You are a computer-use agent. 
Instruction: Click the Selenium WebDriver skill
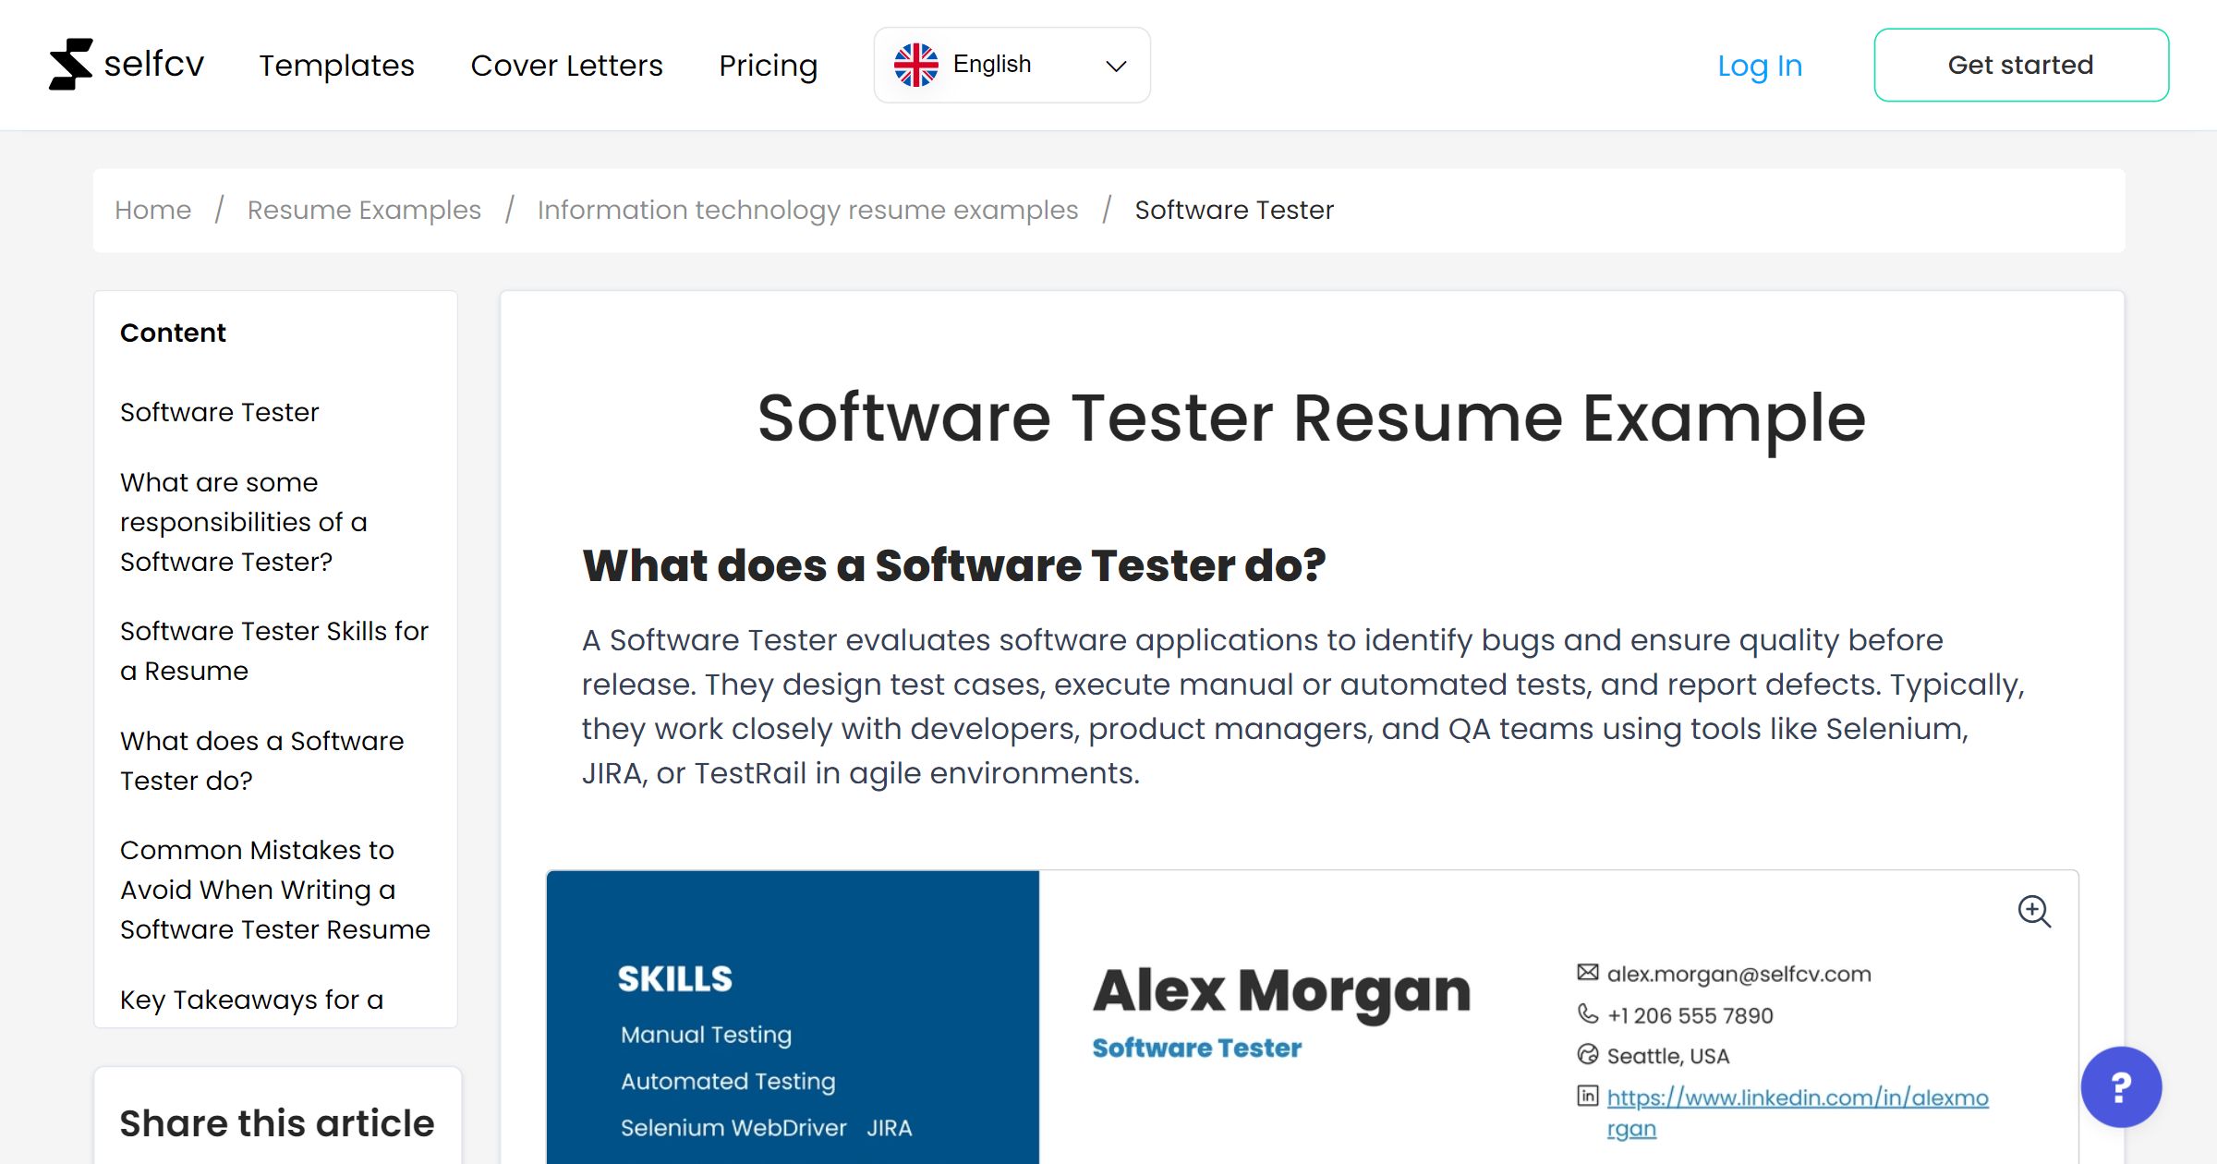(x=733, y=1127)
